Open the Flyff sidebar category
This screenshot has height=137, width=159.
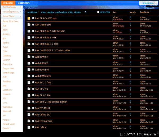coord(5,77)
